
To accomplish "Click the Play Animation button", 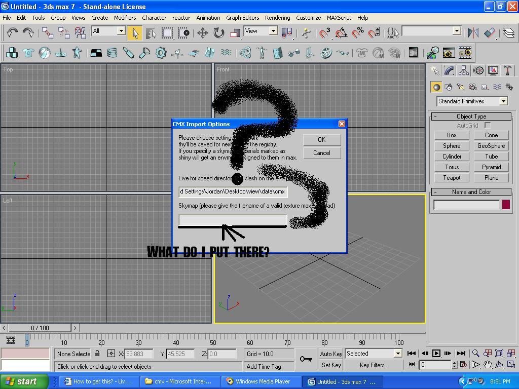I will [436, 353].
